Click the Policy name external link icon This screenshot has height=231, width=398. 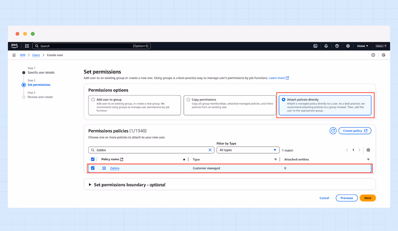click(x=121, y=159)
